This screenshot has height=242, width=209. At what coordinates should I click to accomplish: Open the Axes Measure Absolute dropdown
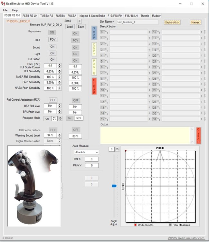[x=86, y=152]
